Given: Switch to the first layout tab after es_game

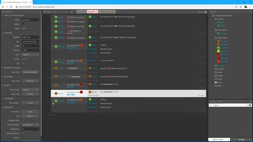Looking at the screenshot, I should coord(103,11).
